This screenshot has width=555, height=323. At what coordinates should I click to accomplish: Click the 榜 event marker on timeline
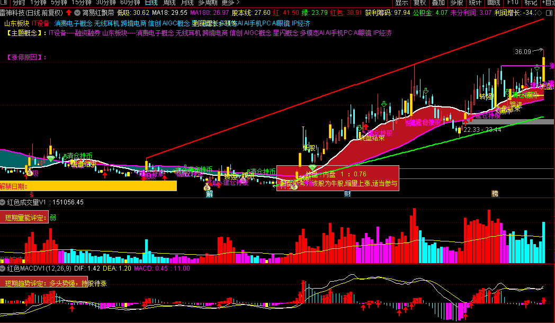(x=495, y=193)
